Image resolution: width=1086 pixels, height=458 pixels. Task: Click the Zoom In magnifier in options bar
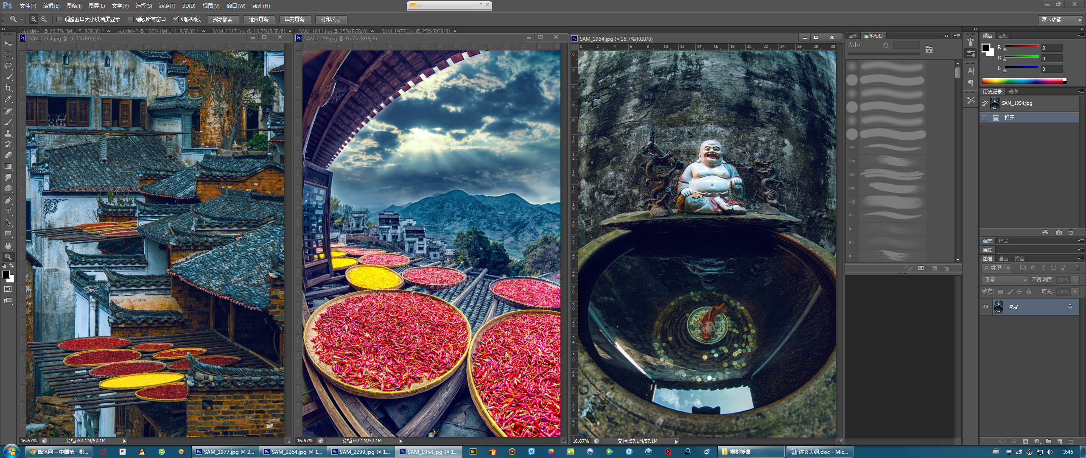(x=33, y=19)
